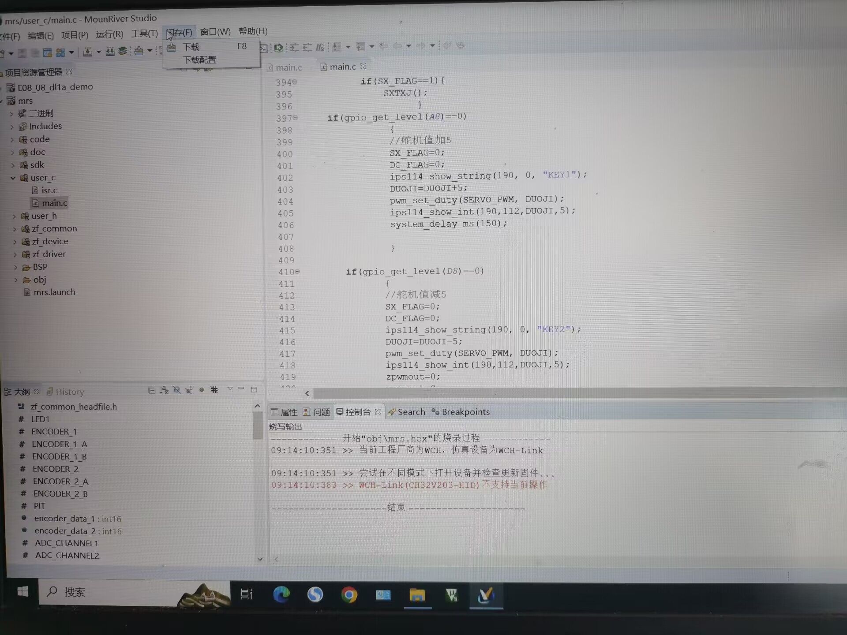Minimize the outline panel
847x635 pixels.
point(241,388)
